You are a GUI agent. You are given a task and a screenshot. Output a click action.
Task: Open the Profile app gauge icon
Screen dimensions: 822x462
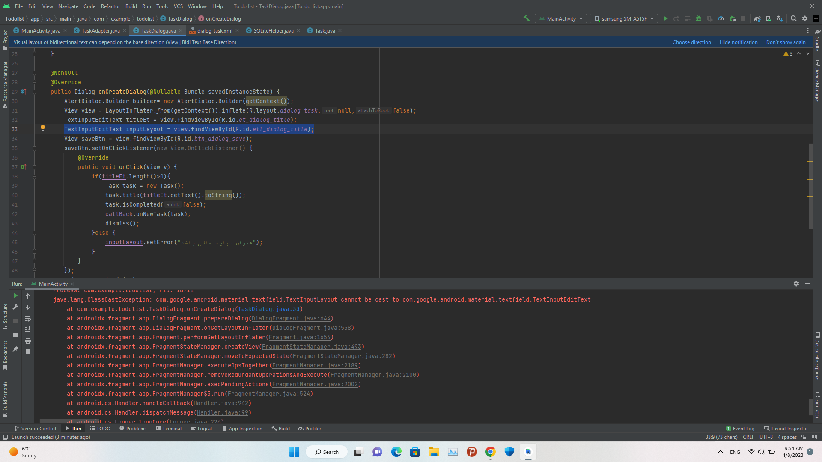[721, 18]
